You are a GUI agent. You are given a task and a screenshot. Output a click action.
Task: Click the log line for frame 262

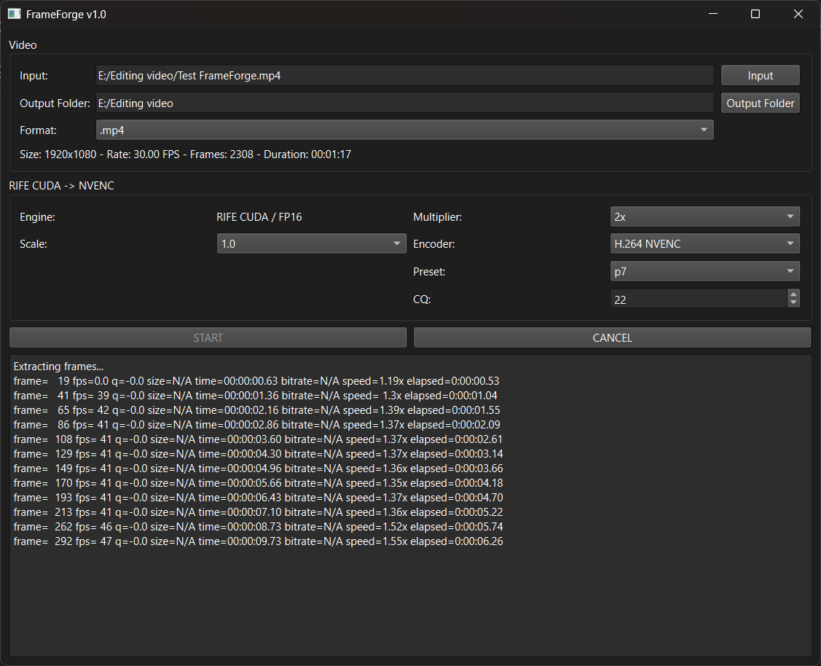click(258, 527)
